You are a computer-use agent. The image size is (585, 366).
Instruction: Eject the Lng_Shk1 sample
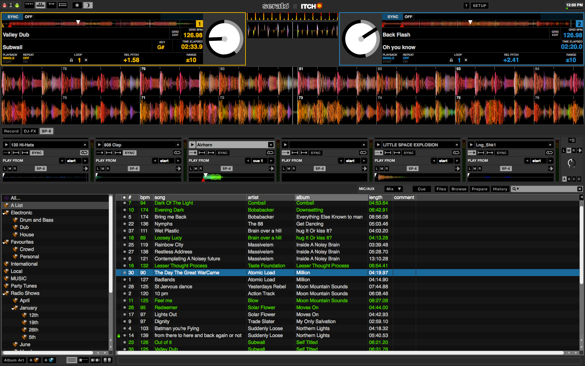tap(550, 145)
